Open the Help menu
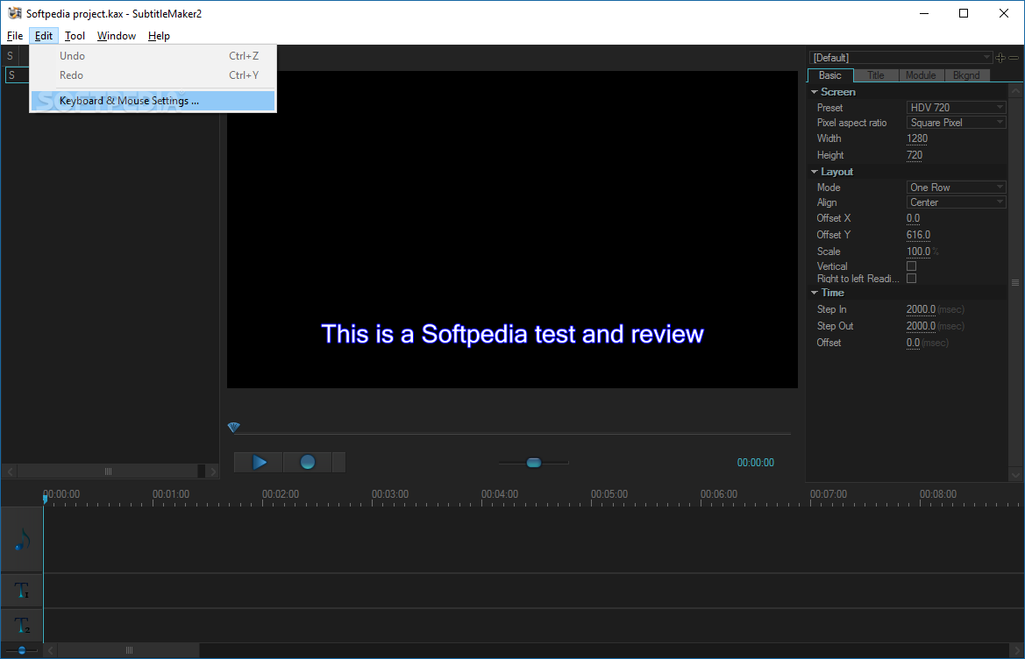The image size is (1025, 659). click(159, 36)
